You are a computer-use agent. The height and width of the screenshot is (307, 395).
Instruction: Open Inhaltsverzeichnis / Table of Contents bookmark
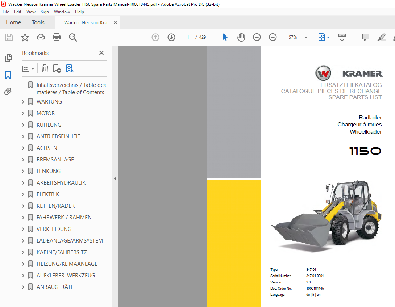tap(71, 89)
